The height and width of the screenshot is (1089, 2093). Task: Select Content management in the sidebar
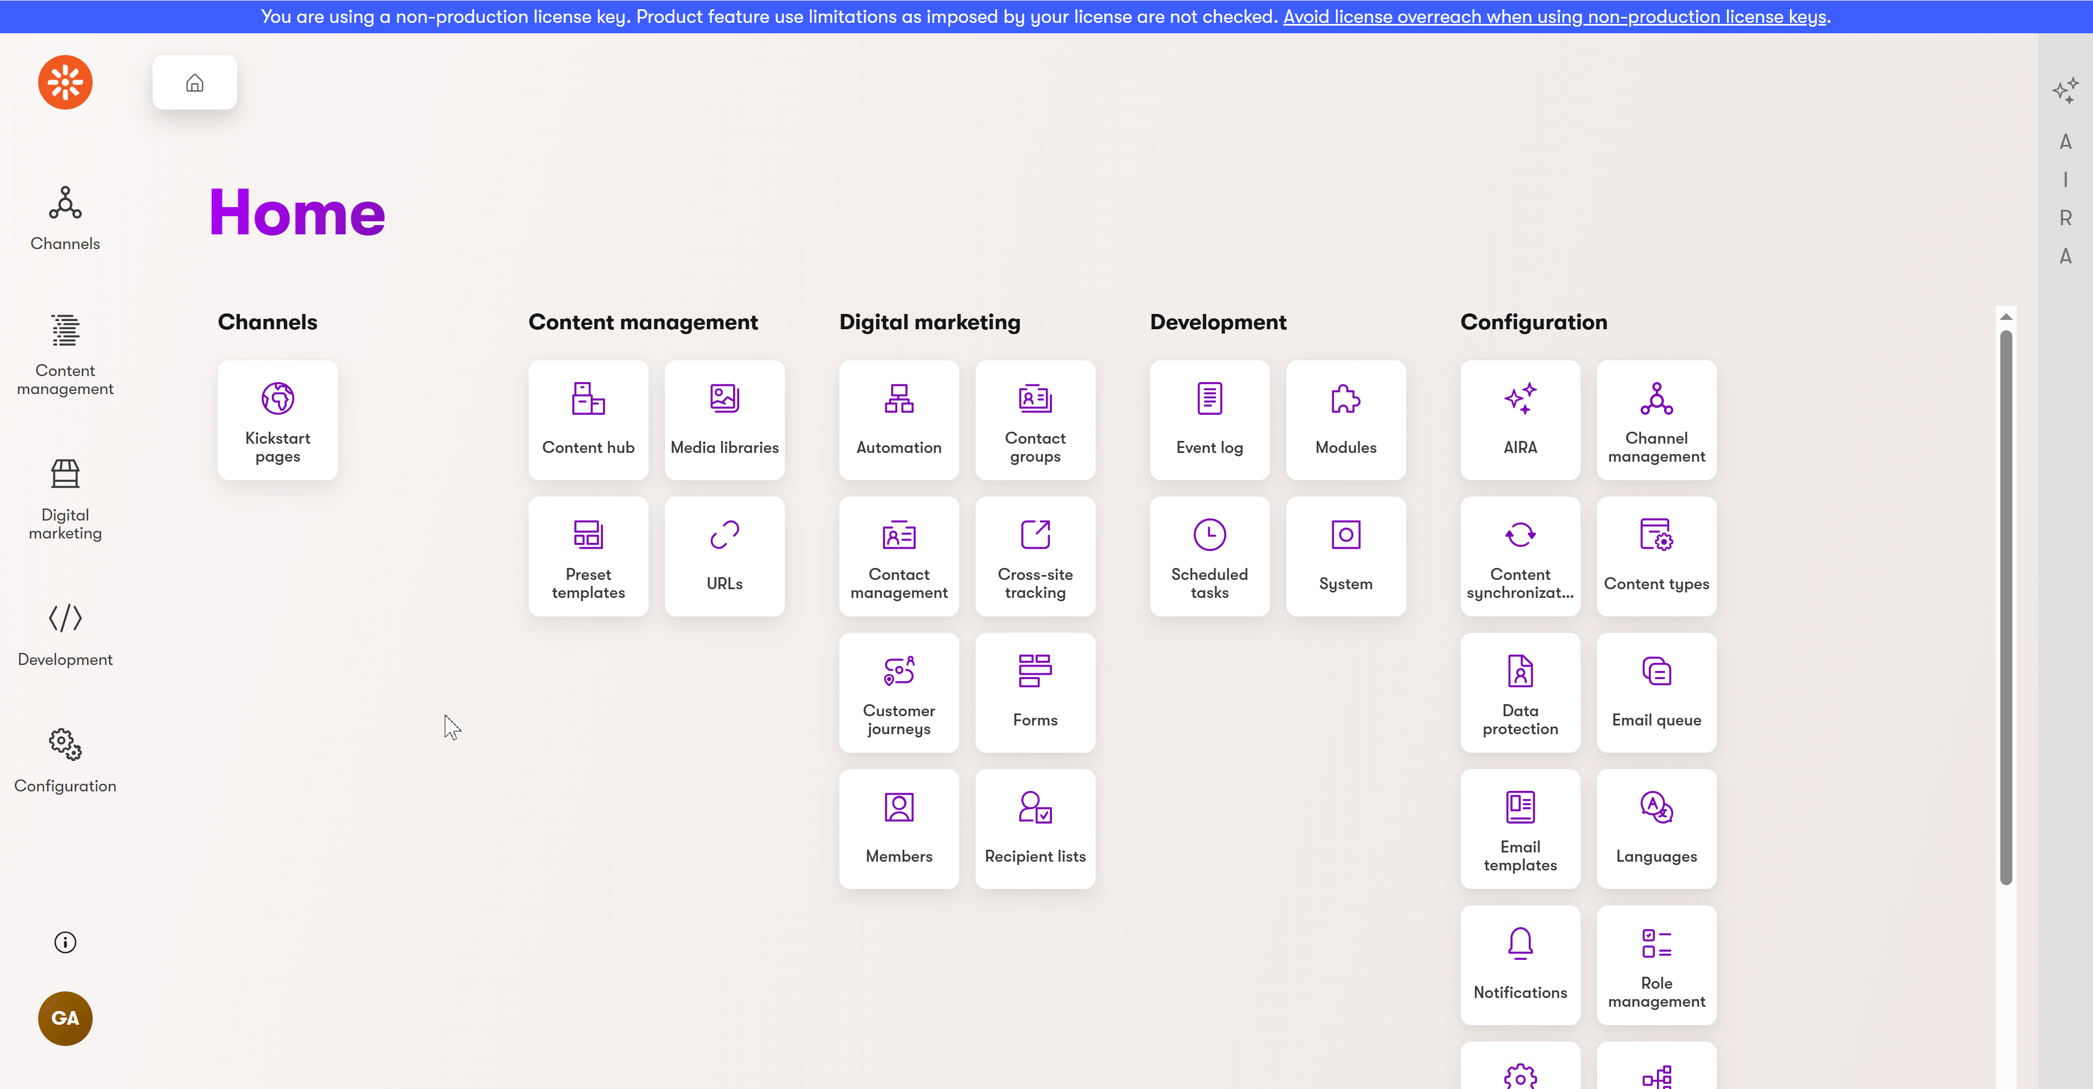coord(65,355)
